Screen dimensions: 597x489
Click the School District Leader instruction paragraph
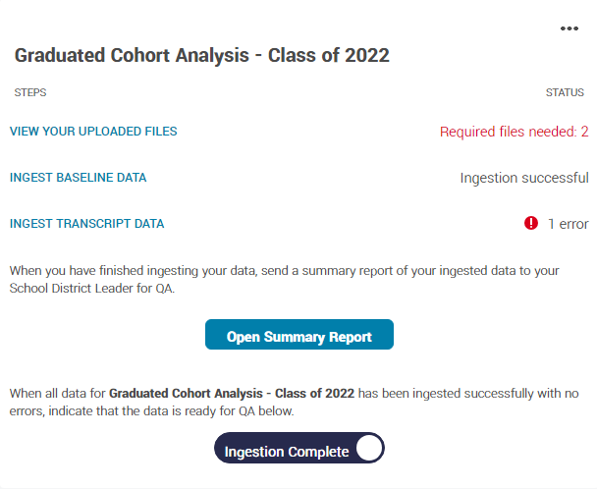pyautogui.click(x=284, y=279)
